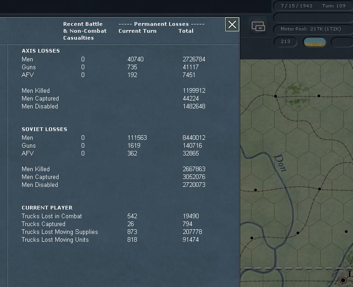The image size is (353, 287).
Task: Click the 213 counter pill
Action: pyautogui.click(x=285, y=42)
